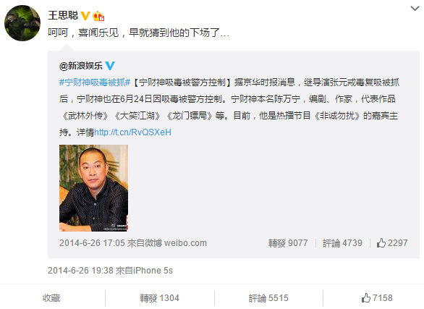Like the original post with 2297 thumbs-up
The width and height of the screenshot is (424, 309).
click(392, 242)
